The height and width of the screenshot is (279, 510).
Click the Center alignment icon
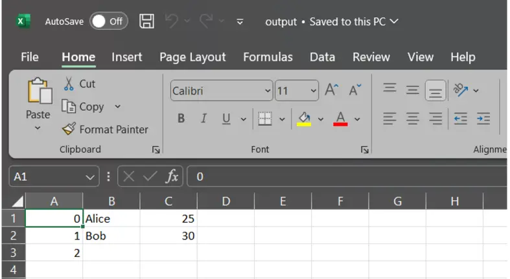click(412, 118)
